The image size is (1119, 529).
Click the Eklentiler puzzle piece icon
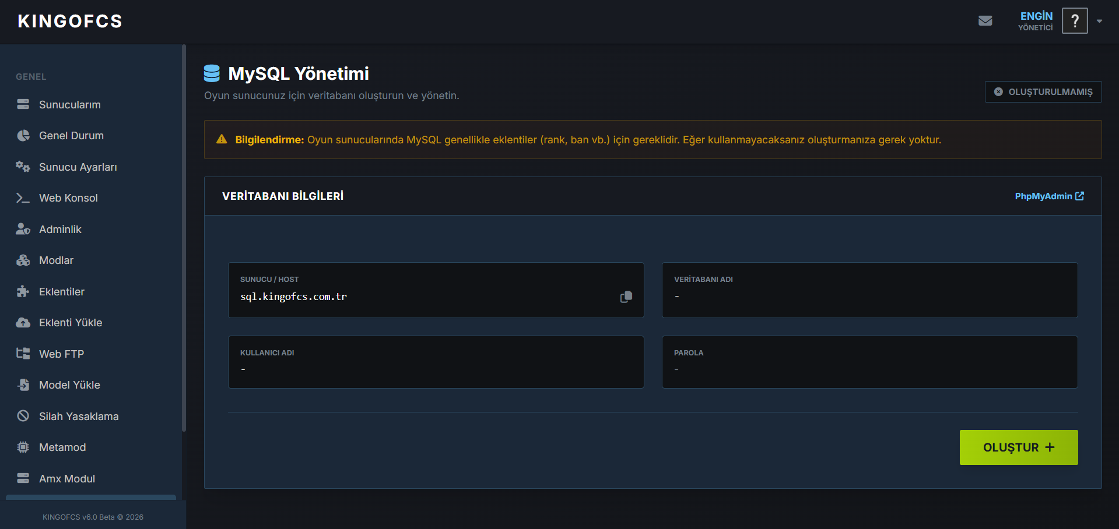[23, 291]
